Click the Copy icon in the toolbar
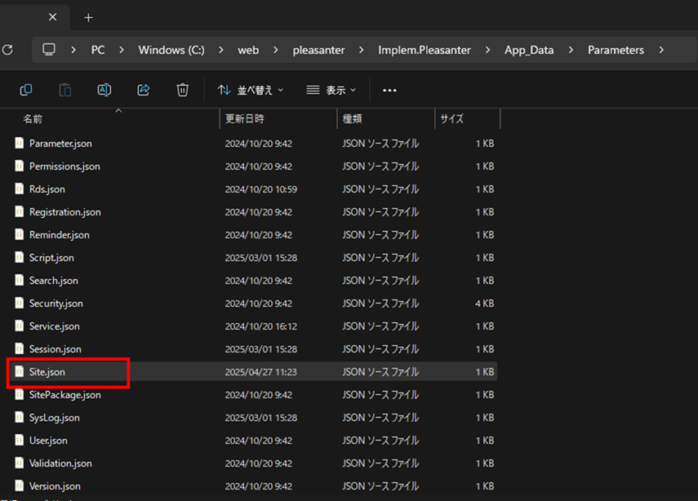This screenshot has width=698, height=501. point(26,90)
